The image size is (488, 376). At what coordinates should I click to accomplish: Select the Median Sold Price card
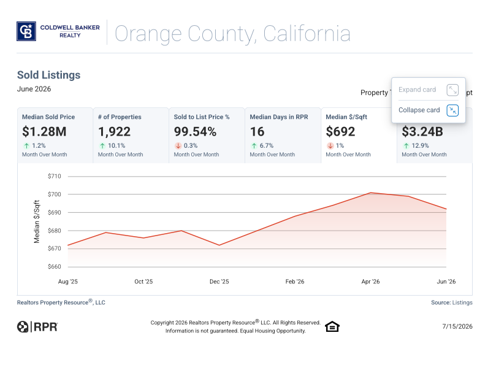tap(55, 136)
